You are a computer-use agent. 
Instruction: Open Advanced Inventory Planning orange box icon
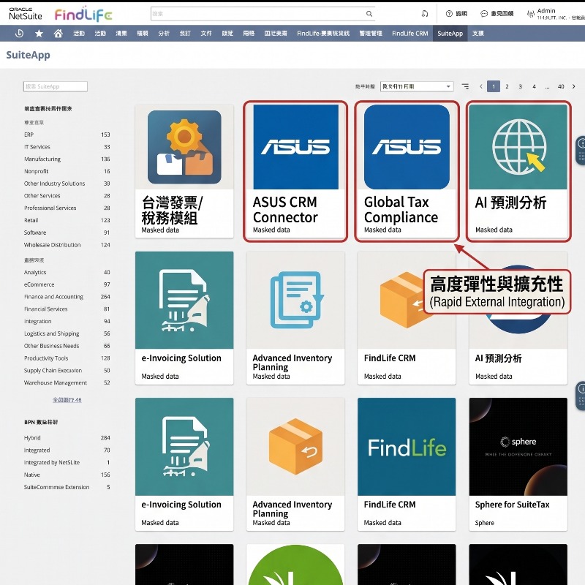click(x=295, y=447)
